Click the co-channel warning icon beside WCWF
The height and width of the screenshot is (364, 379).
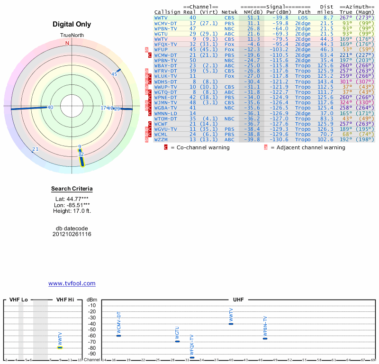pos(150,124)
